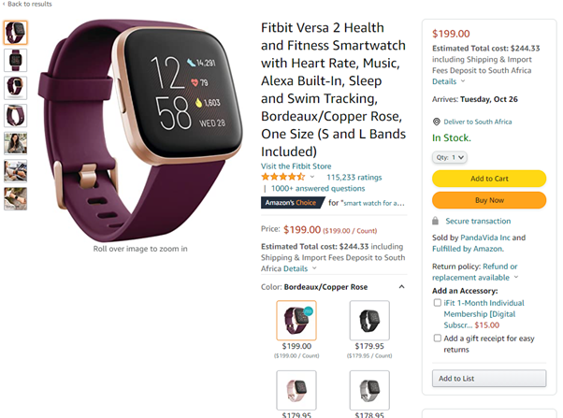
Task: Expand the Details chevron under Estimated Total cost in buy box
Action: (463, 80)
